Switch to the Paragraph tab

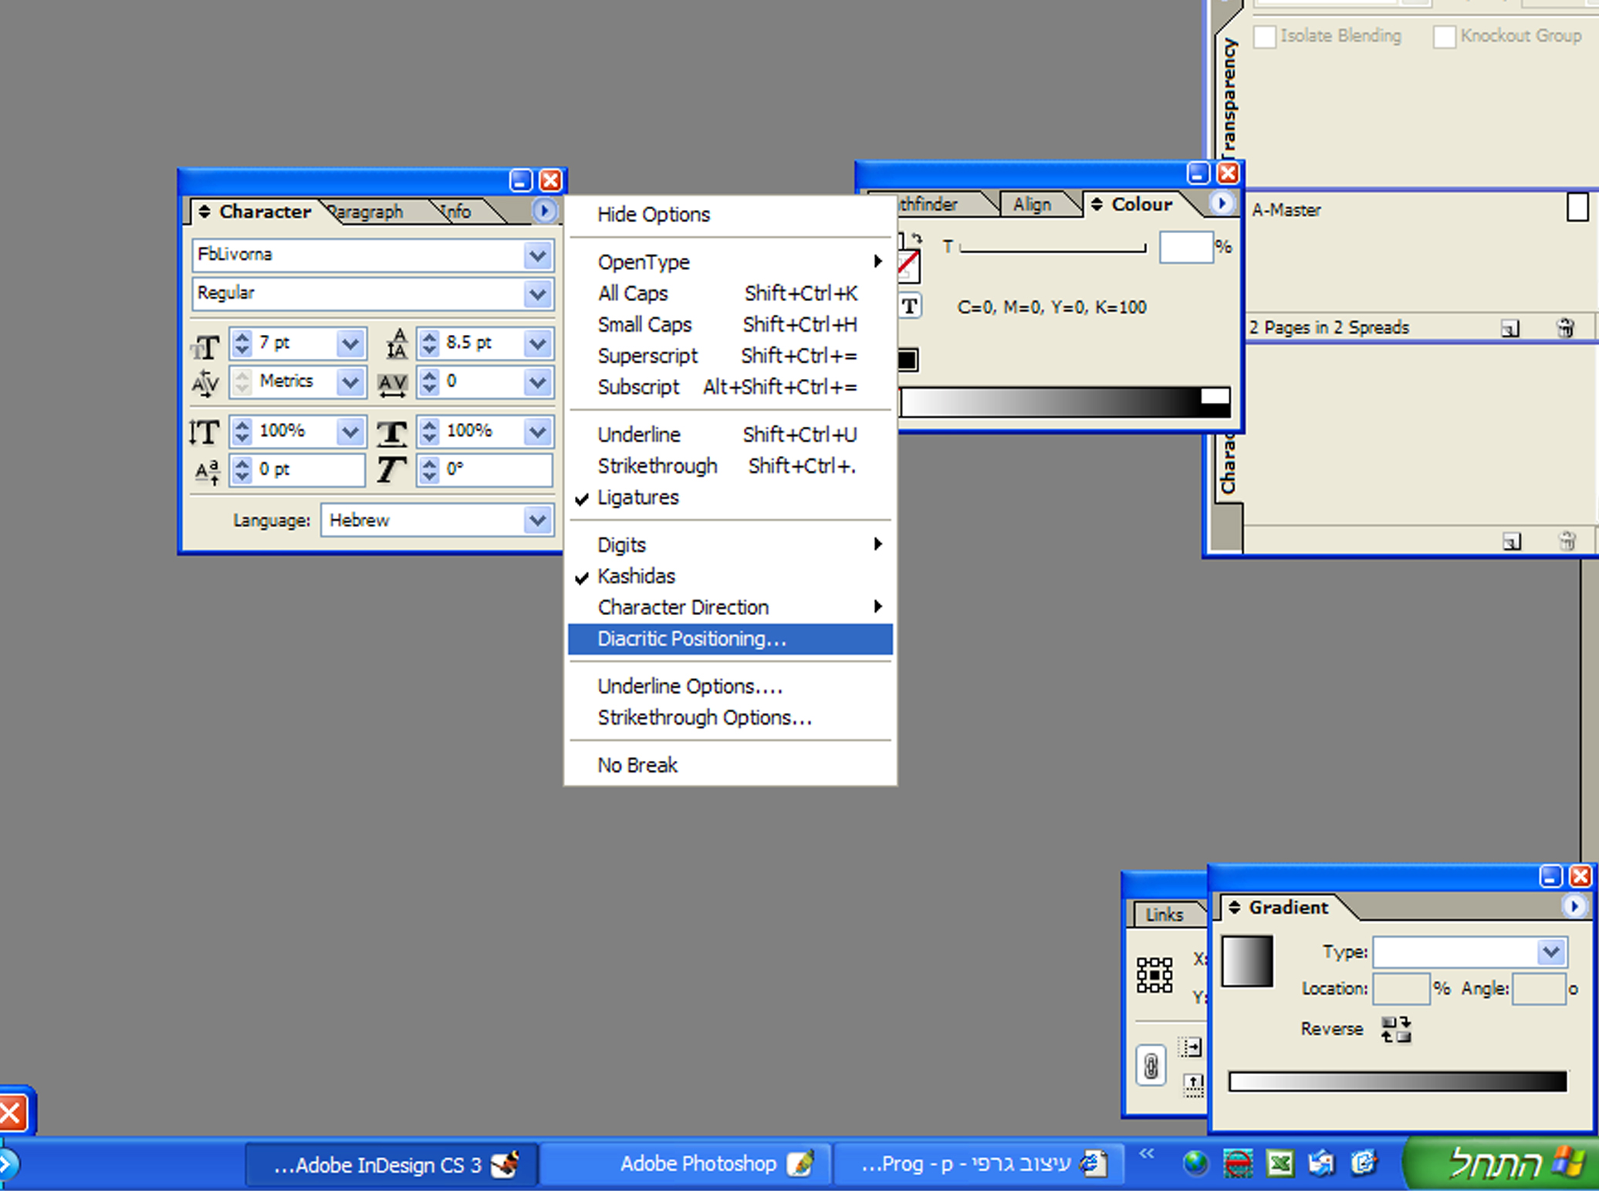point(368,211)
